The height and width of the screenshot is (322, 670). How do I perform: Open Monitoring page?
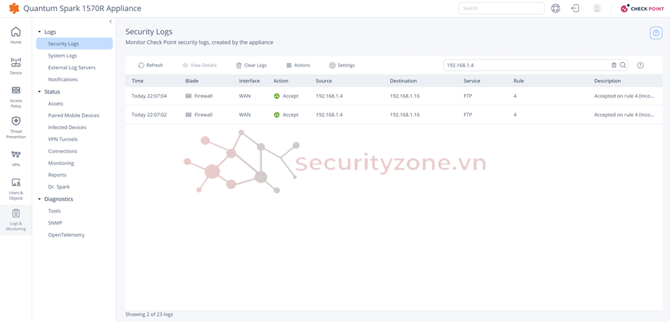[61, 163]
